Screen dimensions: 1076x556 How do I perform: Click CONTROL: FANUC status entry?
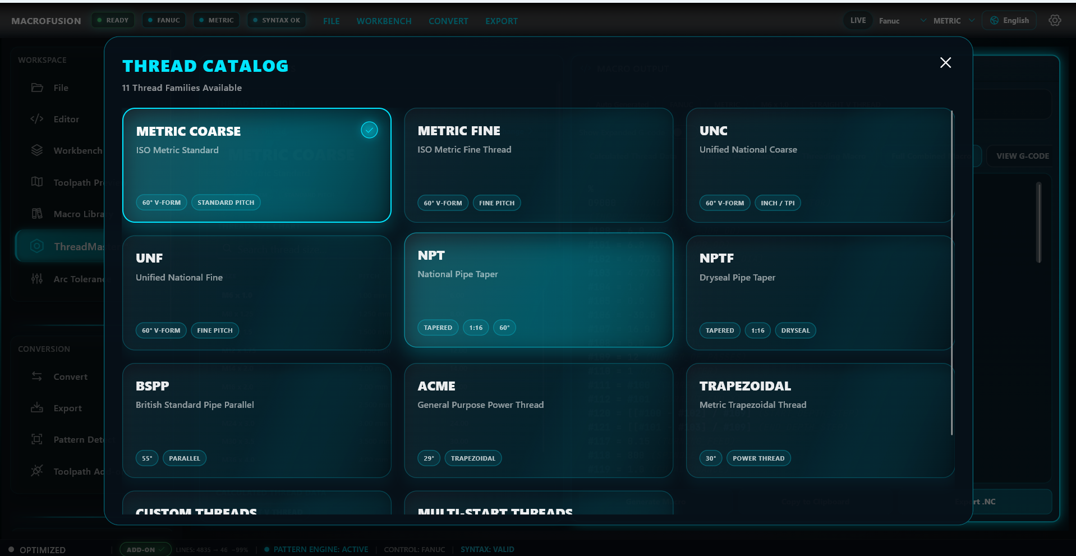(414, 549)
